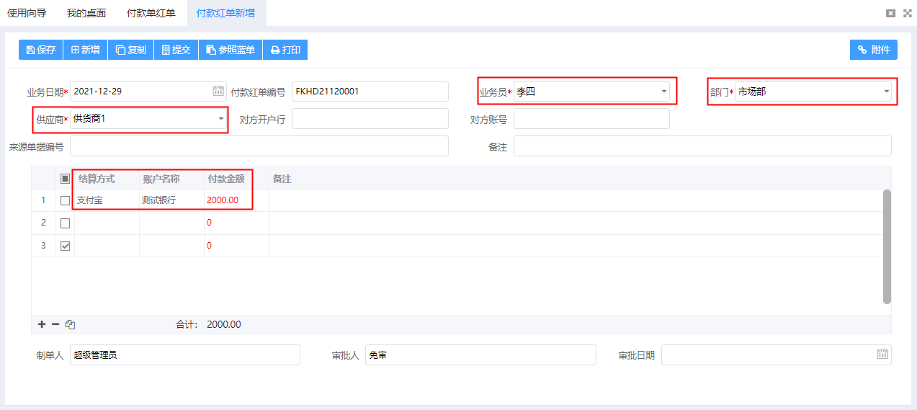
Task: Click the 测试银行 cell in row 1
Action: [x=171, y=200]
